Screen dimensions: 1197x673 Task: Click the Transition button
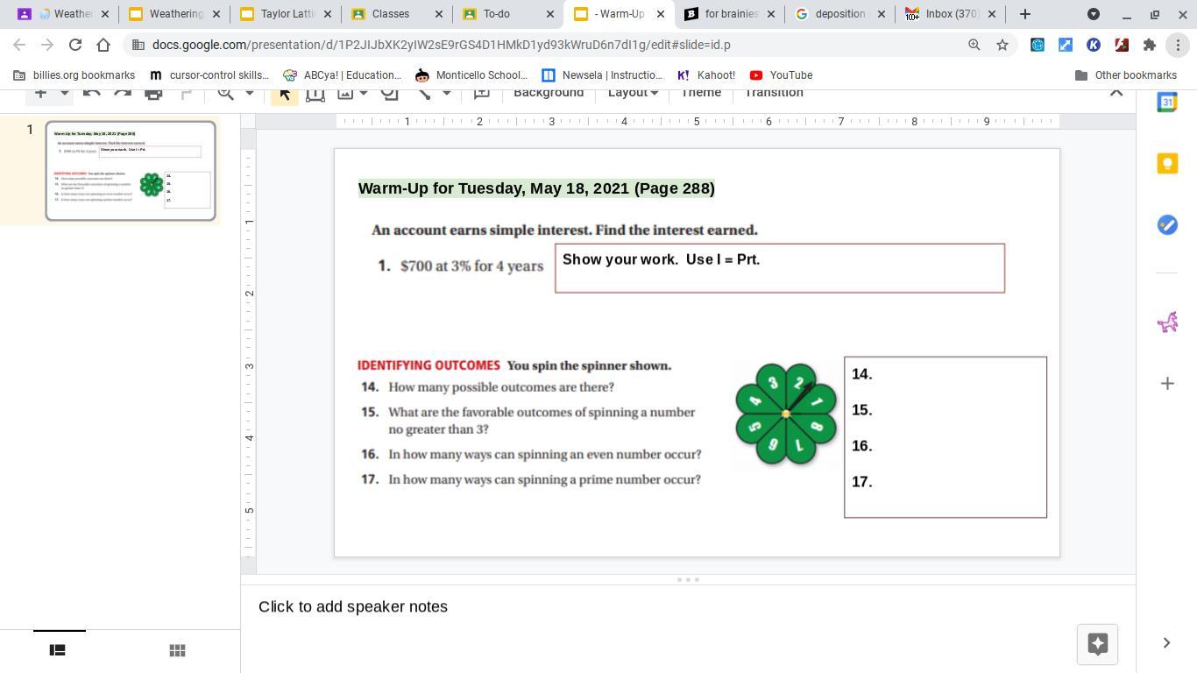click(774, 93)
